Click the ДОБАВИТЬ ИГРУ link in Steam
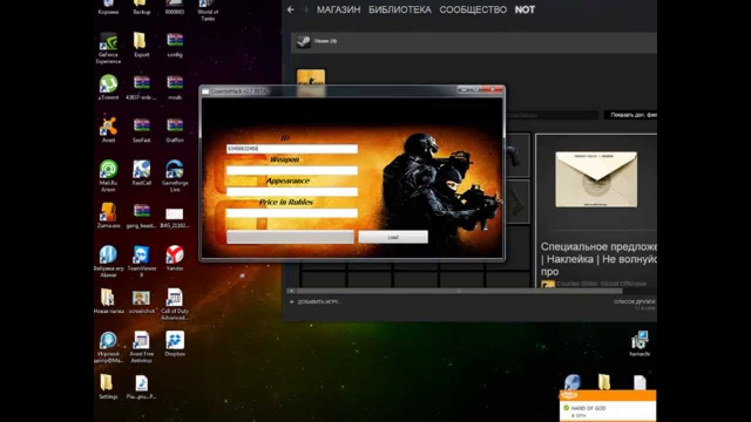 [315, 302]
